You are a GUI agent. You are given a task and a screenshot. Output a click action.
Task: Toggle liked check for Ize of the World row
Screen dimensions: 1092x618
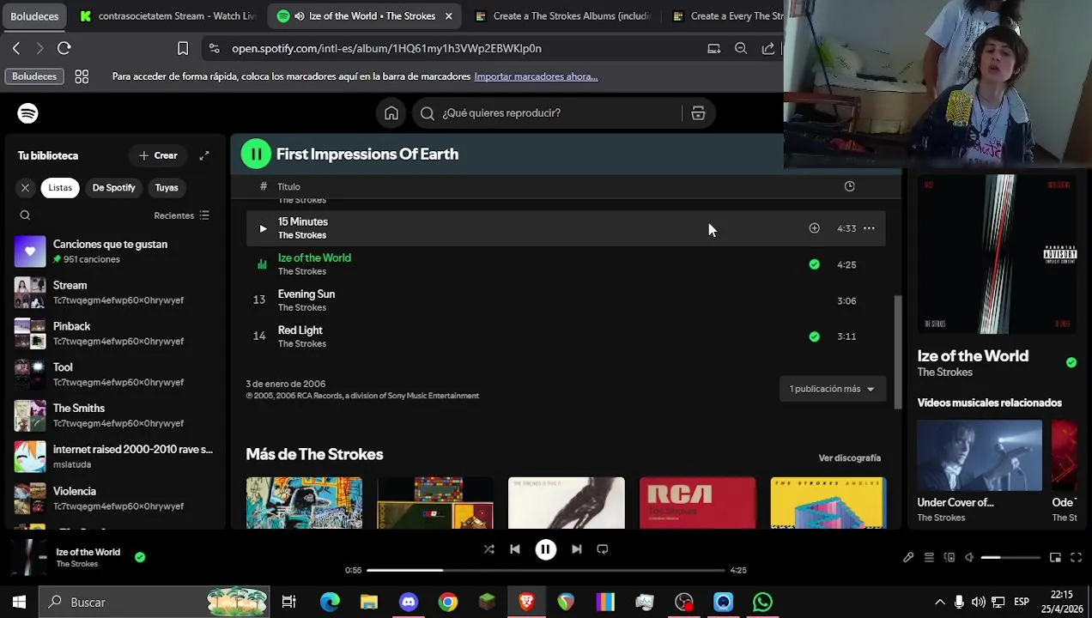(x=814, y=264)
